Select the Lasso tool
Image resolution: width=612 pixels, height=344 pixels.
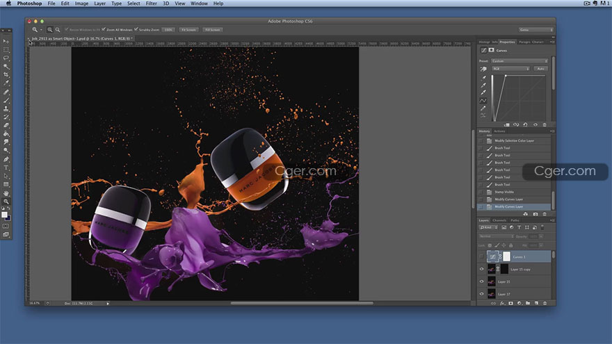6,58
